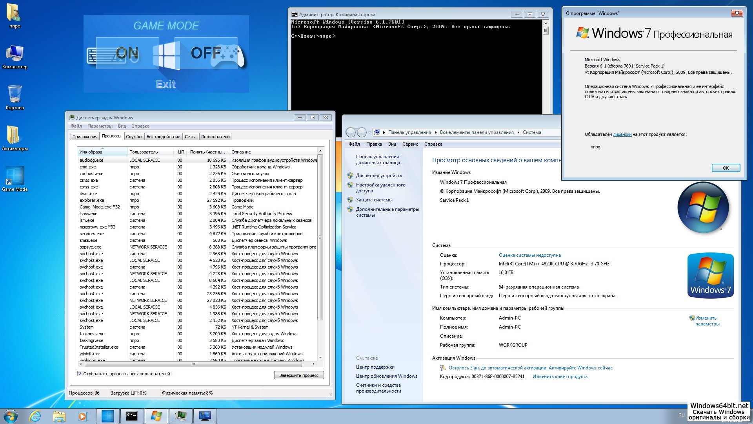This screenshot has width=753, height=424.
Task: Switch to the Быстродействие tab
Action: coord(163,137)
